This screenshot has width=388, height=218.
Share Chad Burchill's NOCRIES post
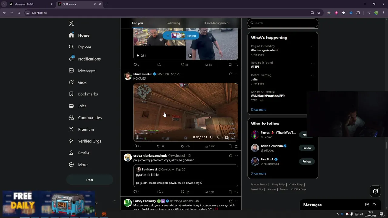pyautogui.click(x=236, y=146)
